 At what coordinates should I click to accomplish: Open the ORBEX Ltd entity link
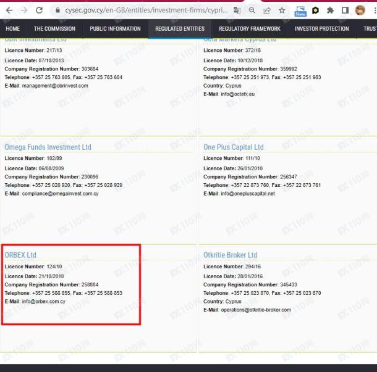(x=20, y=255)
